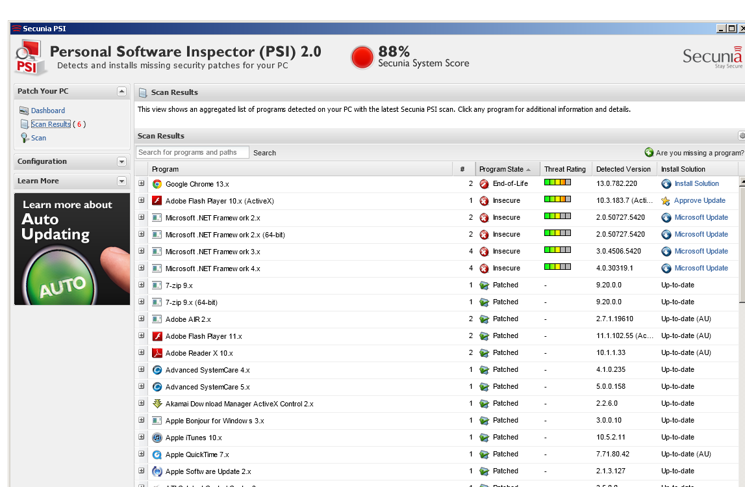Click the Scan Results page icon in sidebar

pyautogui.click(x=24, y=124)
